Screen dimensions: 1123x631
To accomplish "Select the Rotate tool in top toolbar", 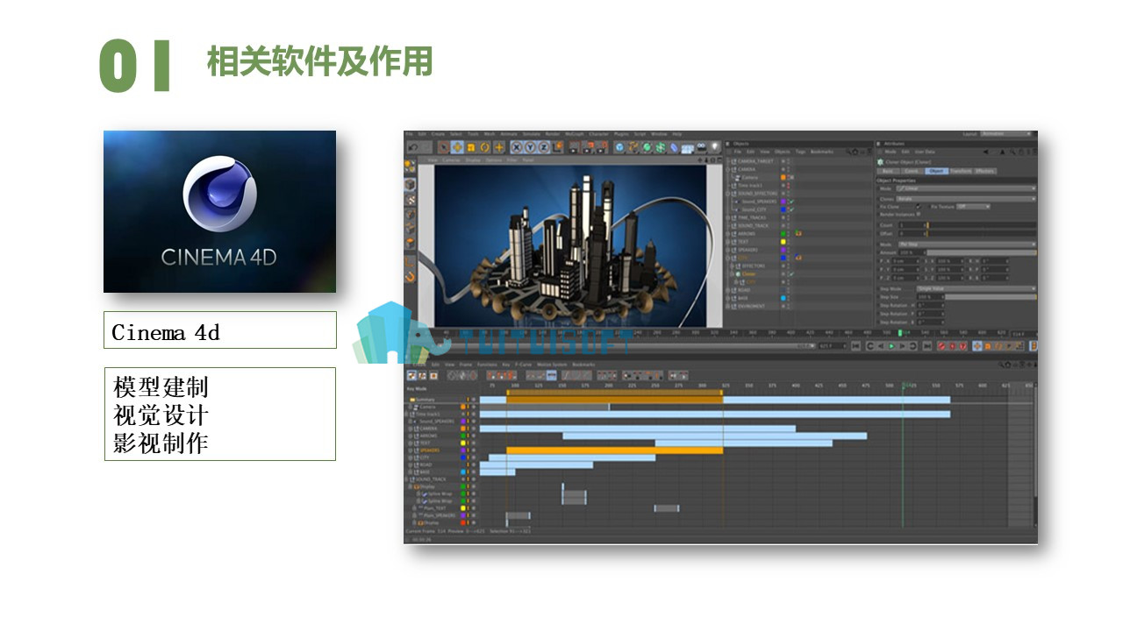I will (x=484, y=147).
